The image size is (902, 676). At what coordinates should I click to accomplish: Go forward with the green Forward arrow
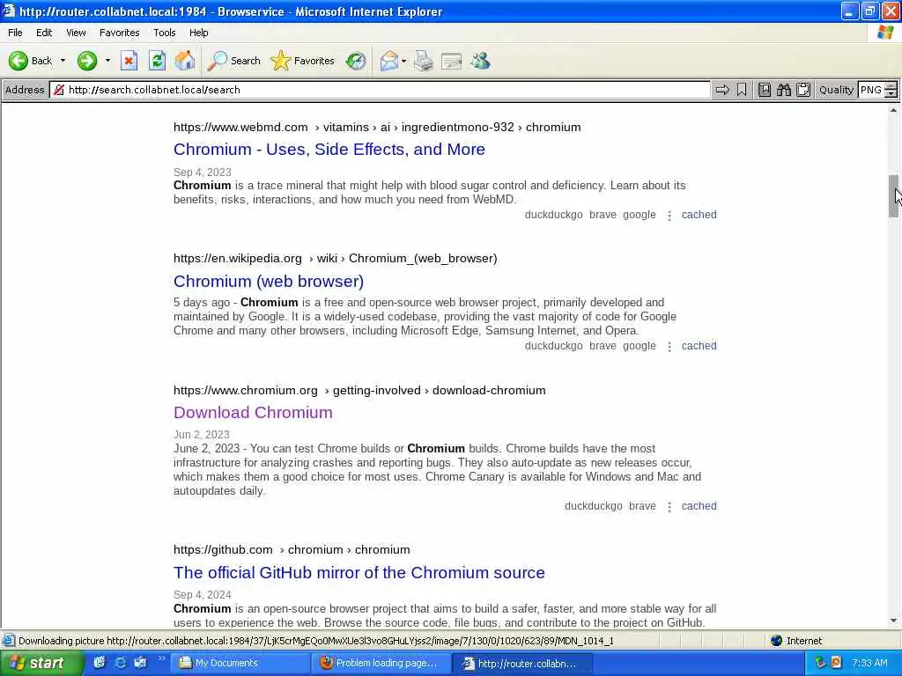[x=87, y=61]
